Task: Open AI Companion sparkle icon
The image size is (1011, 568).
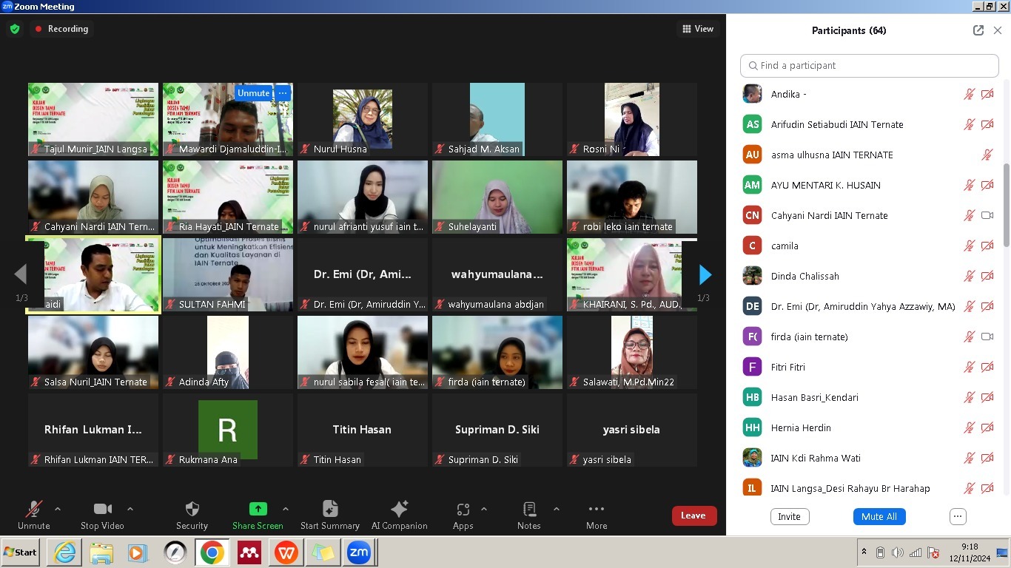Action: click(x=399, y=510)
